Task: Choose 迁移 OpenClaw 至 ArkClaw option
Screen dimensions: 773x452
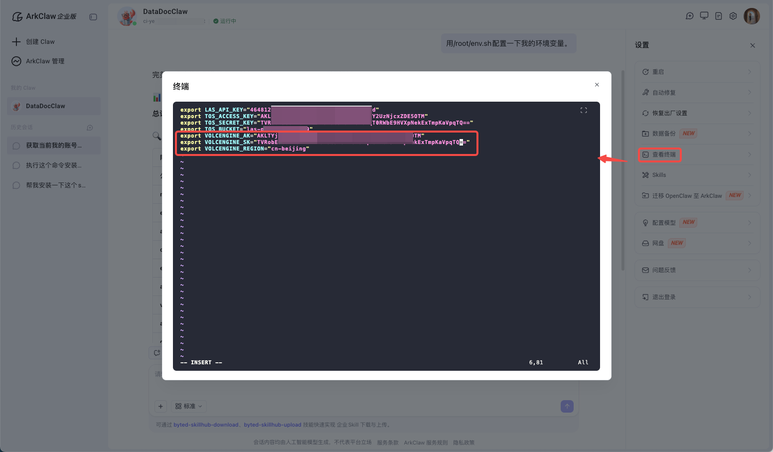Action: tap(697, 195)
